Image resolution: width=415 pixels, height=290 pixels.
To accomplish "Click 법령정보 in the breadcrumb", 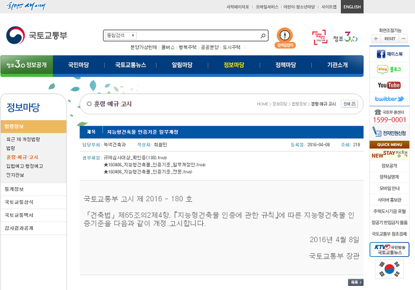I will [299, 104].
